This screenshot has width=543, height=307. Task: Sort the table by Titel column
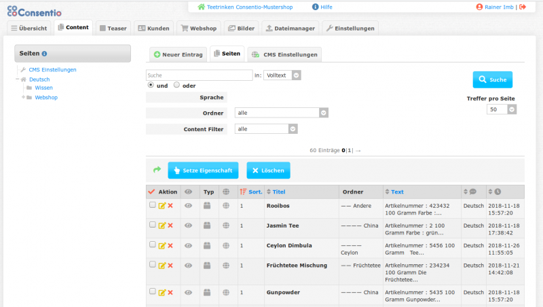279,192
